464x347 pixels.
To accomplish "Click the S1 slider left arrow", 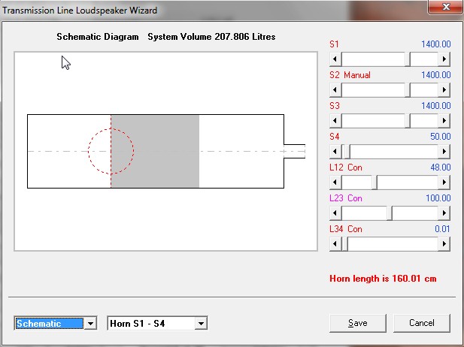I will click(x=335, y=59).
